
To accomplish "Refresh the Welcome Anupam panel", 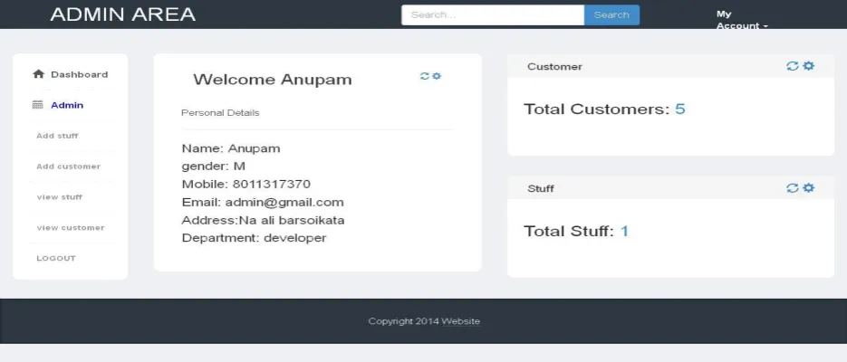I will 425,76.
